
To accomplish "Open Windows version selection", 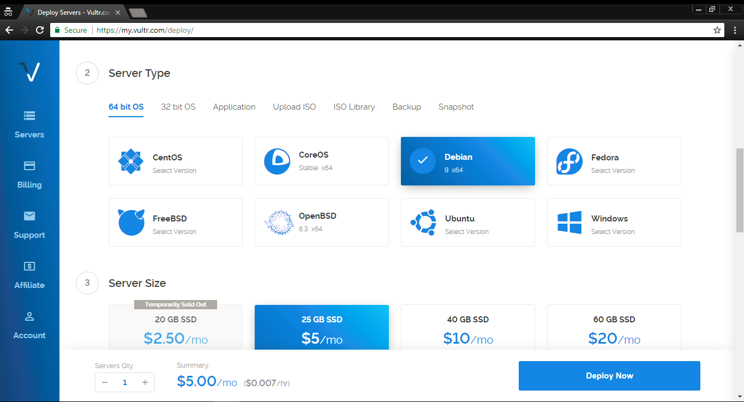I will (x=614, y=223).
